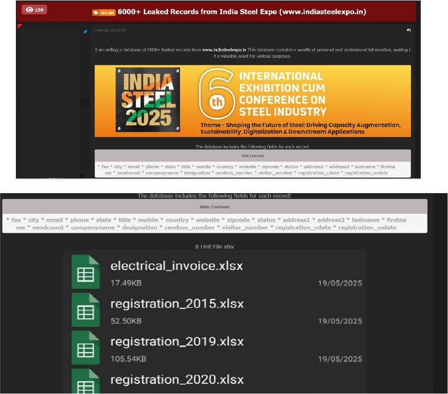Click the registration_2020.xlsx spreadsheet icon
This screenshot has height=394, width=448.
[85, 382]
